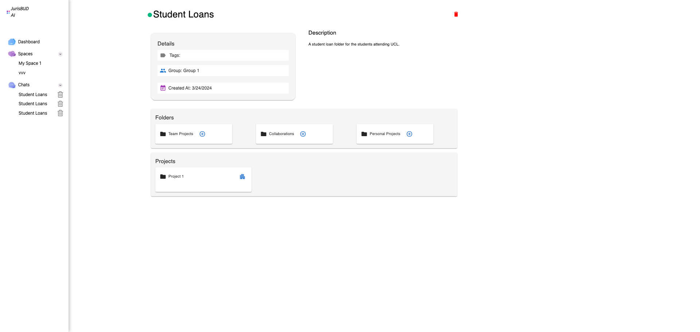Select the vvv space in sidebar

click(22, 73)
